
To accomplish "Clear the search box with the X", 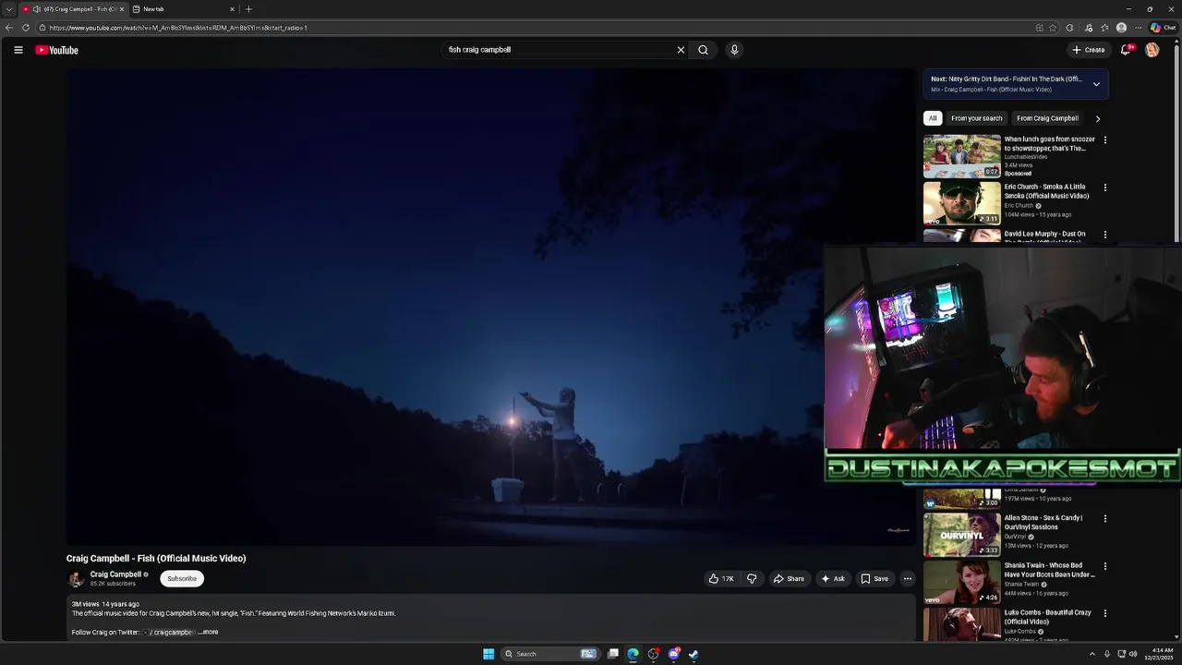I will click(x=681, y=50).
